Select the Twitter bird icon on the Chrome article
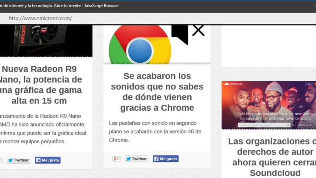Screen dimensions: 316x178 coord(128,159)
